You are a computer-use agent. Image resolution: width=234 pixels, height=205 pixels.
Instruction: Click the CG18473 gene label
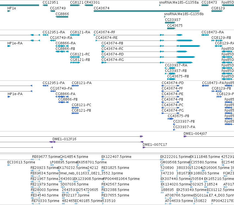click(209, 2)
